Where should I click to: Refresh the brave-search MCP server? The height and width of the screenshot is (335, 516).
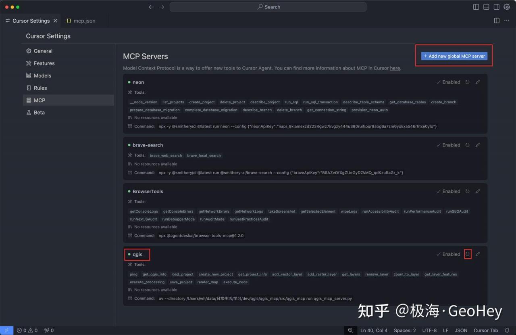coord(468,145)
